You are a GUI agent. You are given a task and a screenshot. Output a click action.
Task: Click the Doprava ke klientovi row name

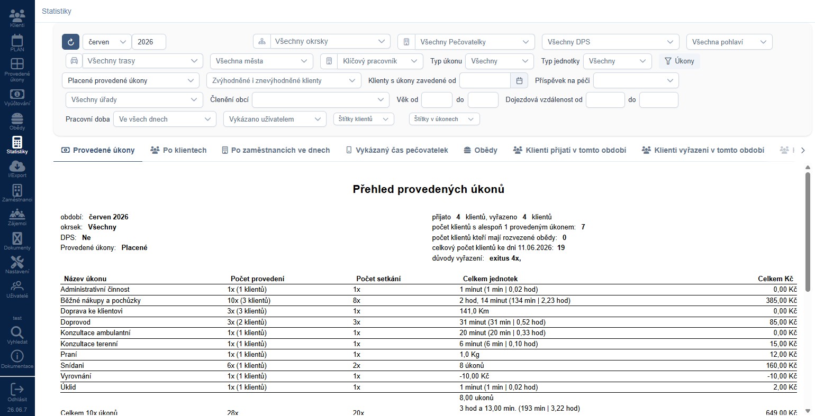tap(92, 311)
